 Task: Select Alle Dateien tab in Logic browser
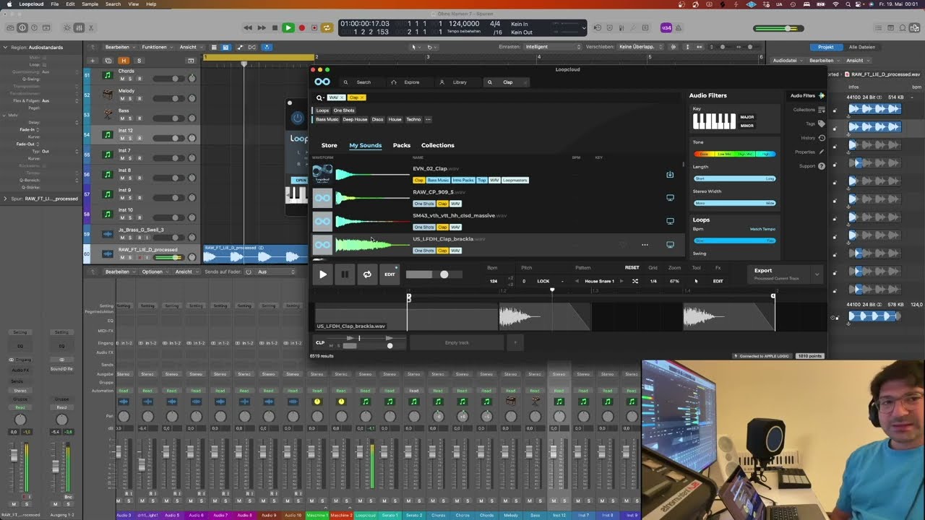[862, 47]
